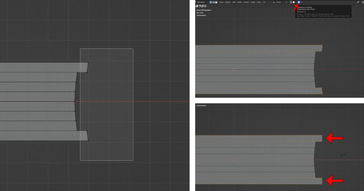The image size is (364, 191).
Task: Toggle Proportional Editing on
Action: (299, 2)
